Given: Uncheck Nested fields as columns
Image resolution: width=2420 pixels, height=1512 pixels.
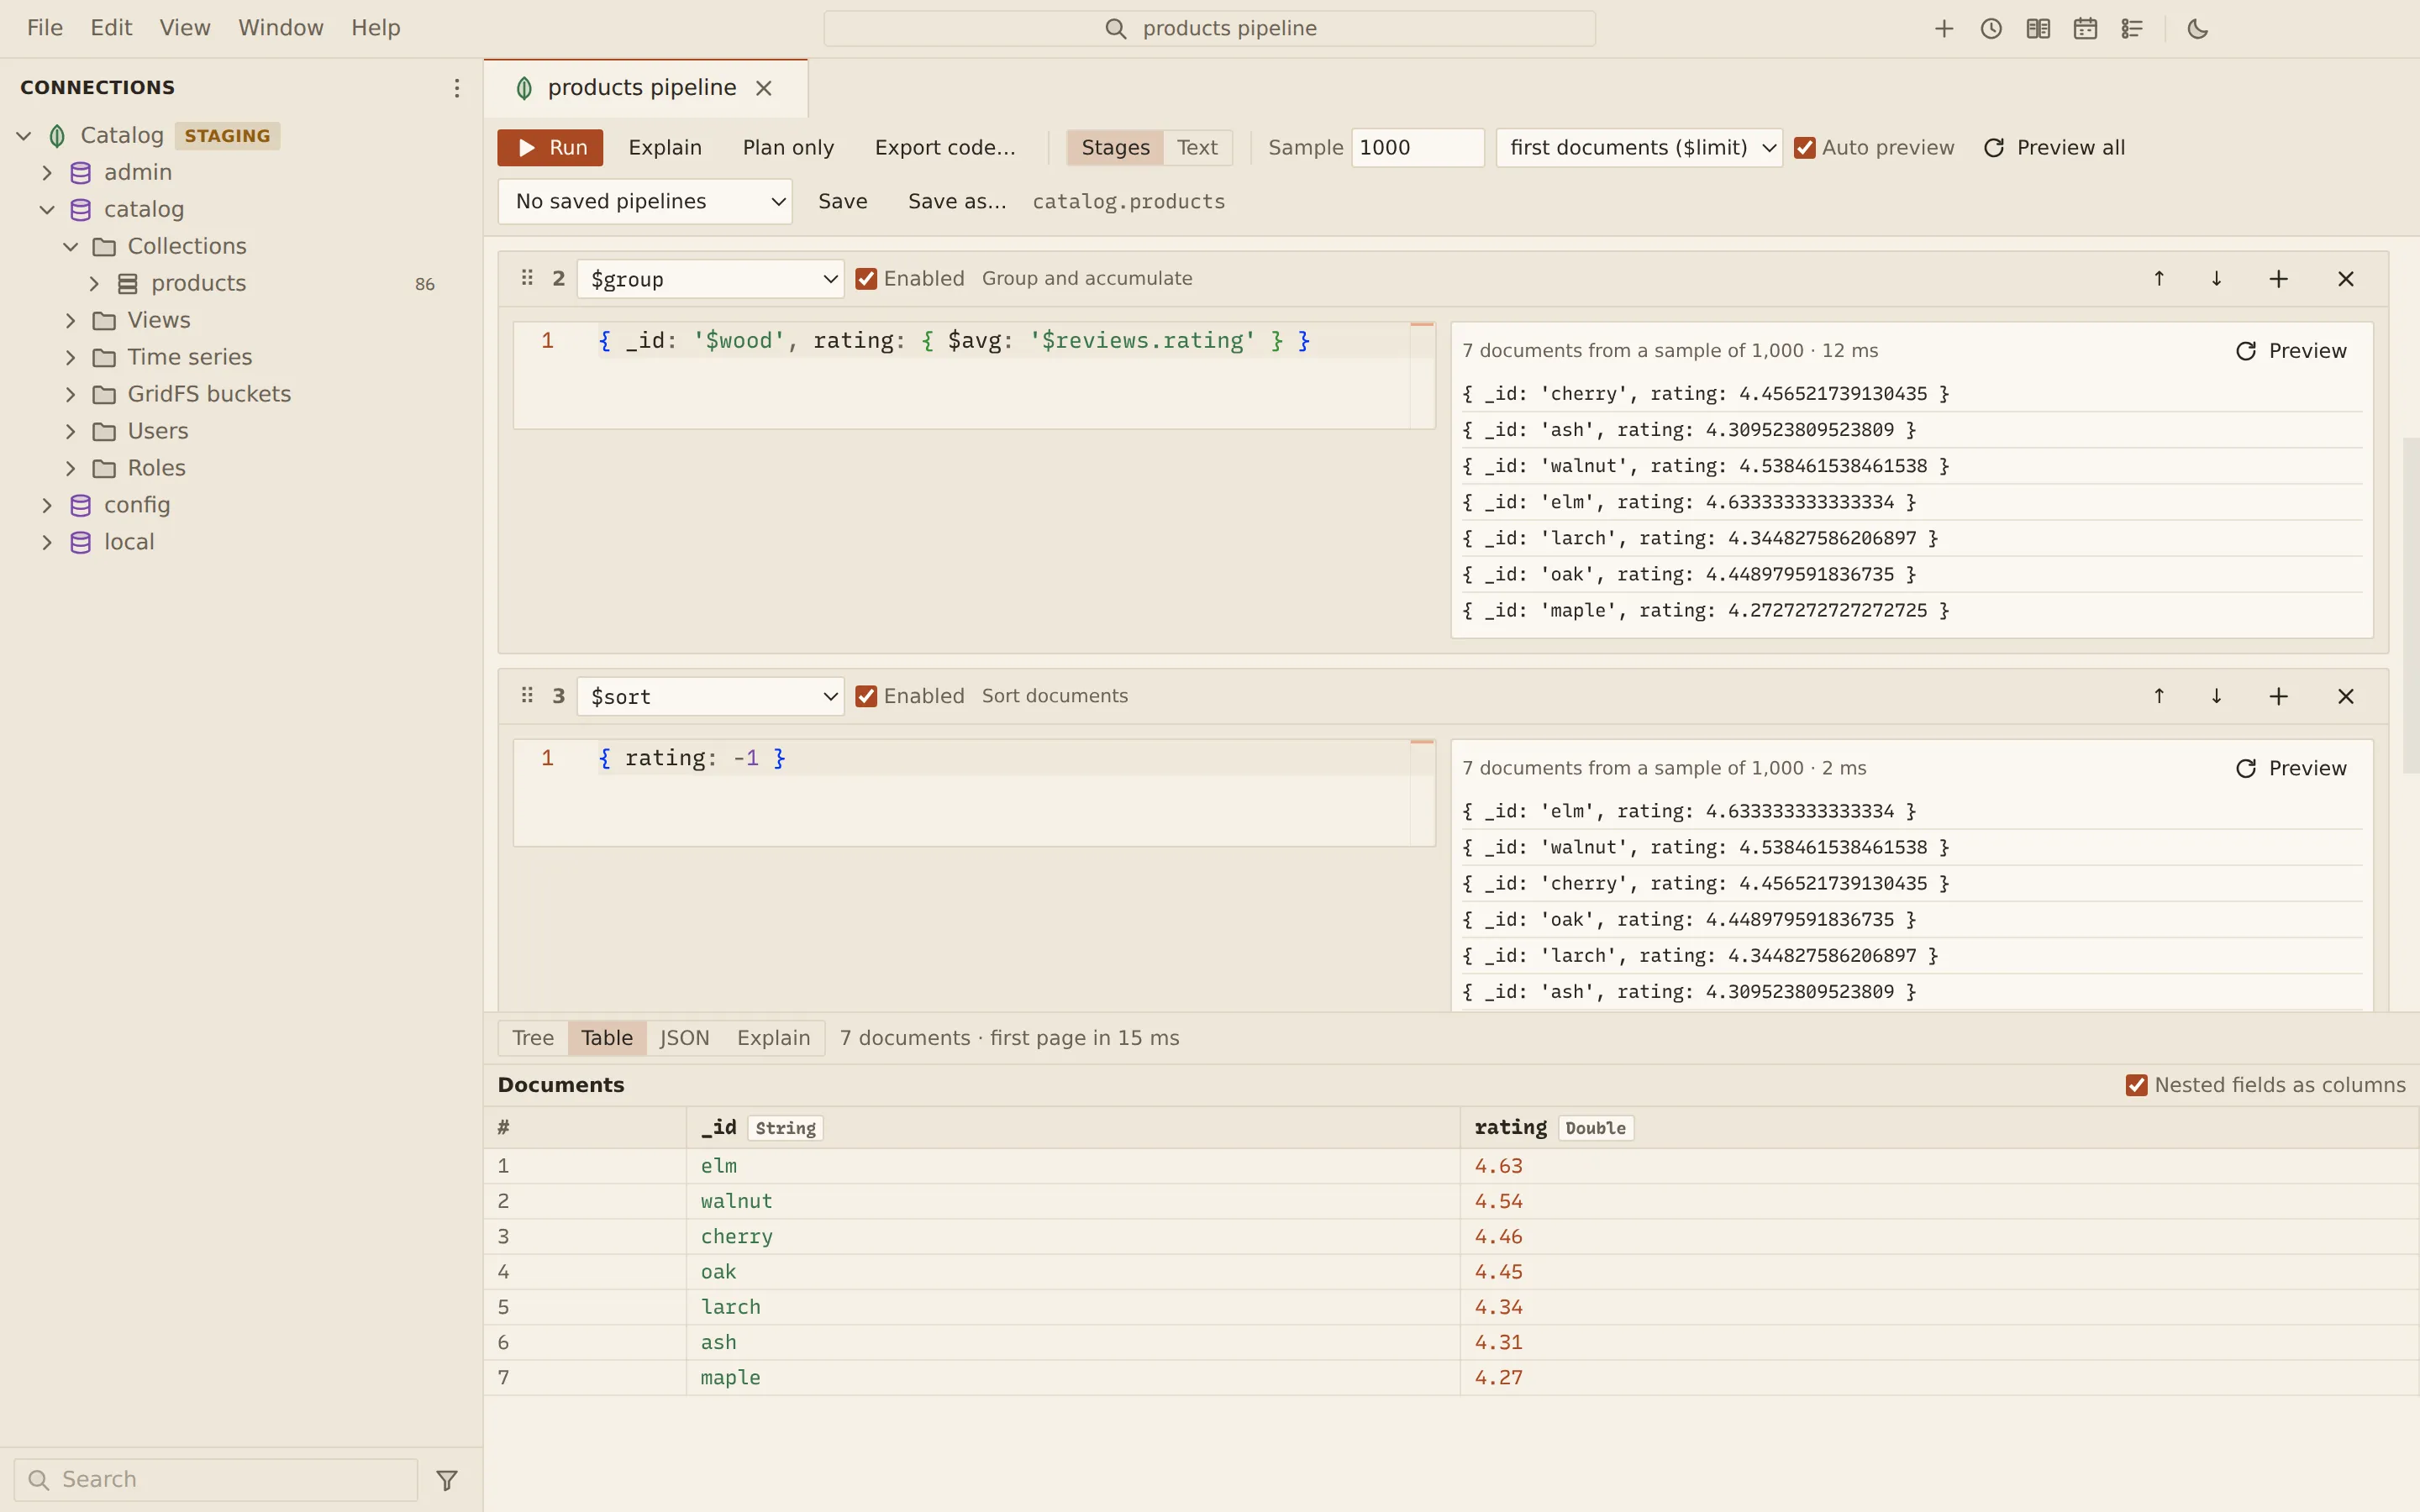Looking at the screenshot, I should tap(2136, 1085).
